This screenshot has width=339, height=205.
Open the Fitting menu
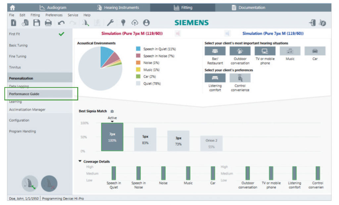(35, 15)
